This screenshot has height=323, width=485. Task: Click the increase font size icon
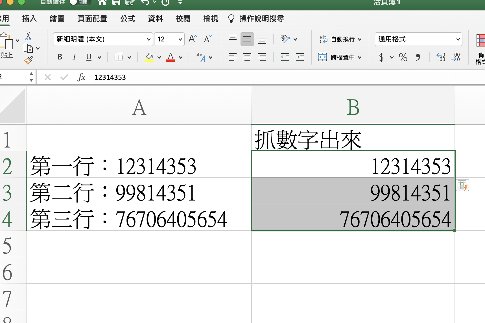click(192, 39)
